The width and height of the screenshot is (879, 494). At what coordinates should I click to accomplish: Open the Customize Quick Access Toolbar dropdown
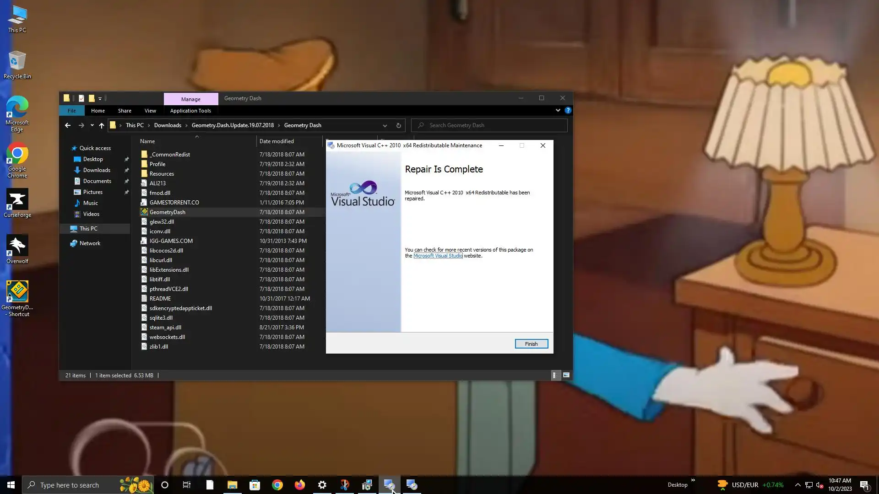click(100, 98)
